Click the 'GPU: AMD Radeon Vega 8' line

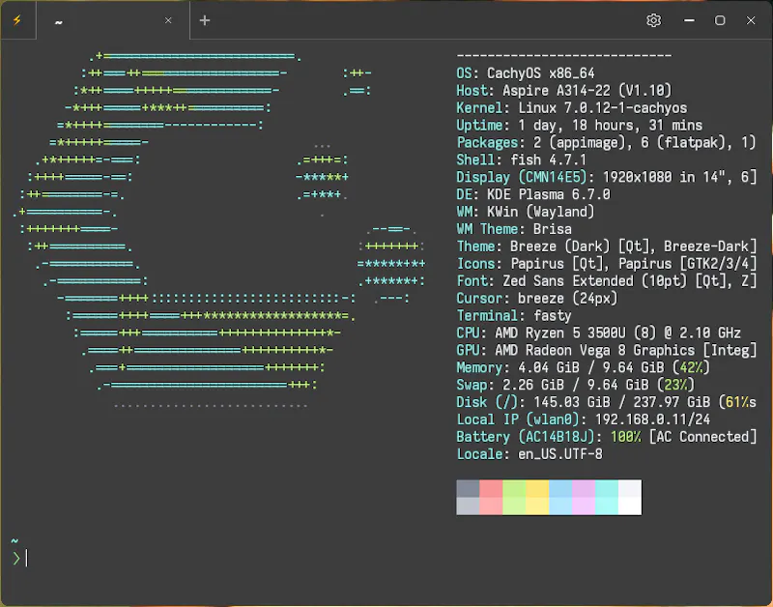point(607,350)
